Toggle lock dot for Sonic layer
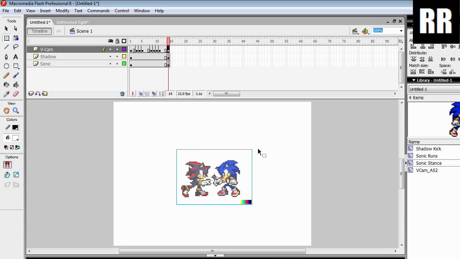This screenshot has height=259, width=460. 117,64
